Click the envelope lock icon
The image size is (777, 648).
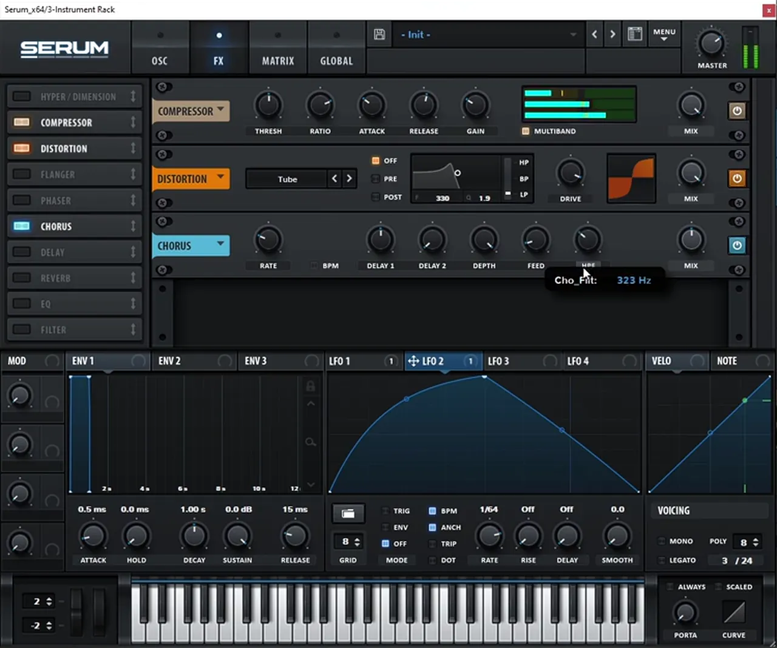pyautogui.click(x=310, y=386)
